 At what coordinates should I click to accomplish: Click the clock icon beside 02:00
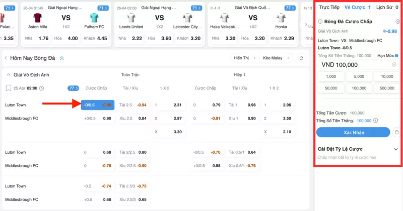click(41, 88)
